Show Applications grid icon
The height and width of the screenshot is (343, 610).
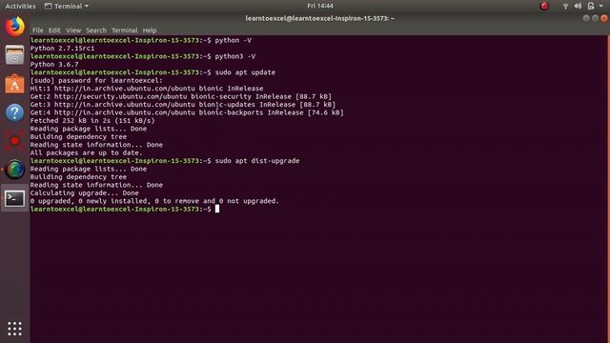(15, 329)
